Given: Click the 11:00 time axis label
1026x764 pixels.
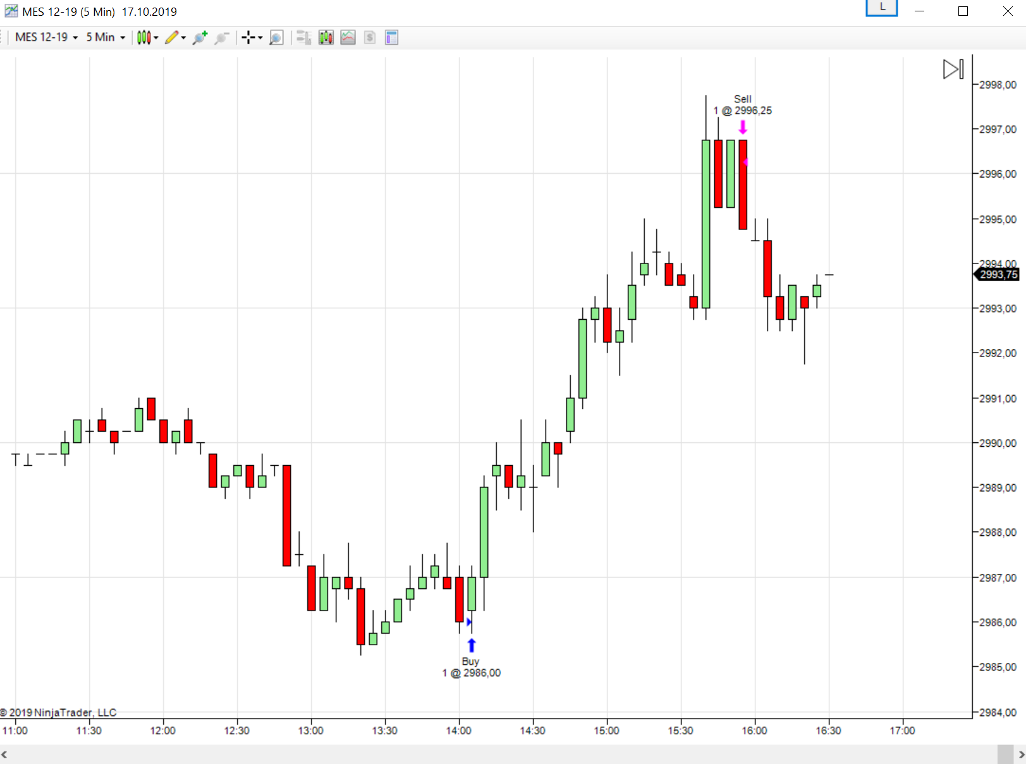Looking at the screenshot, I should (15, 731).
